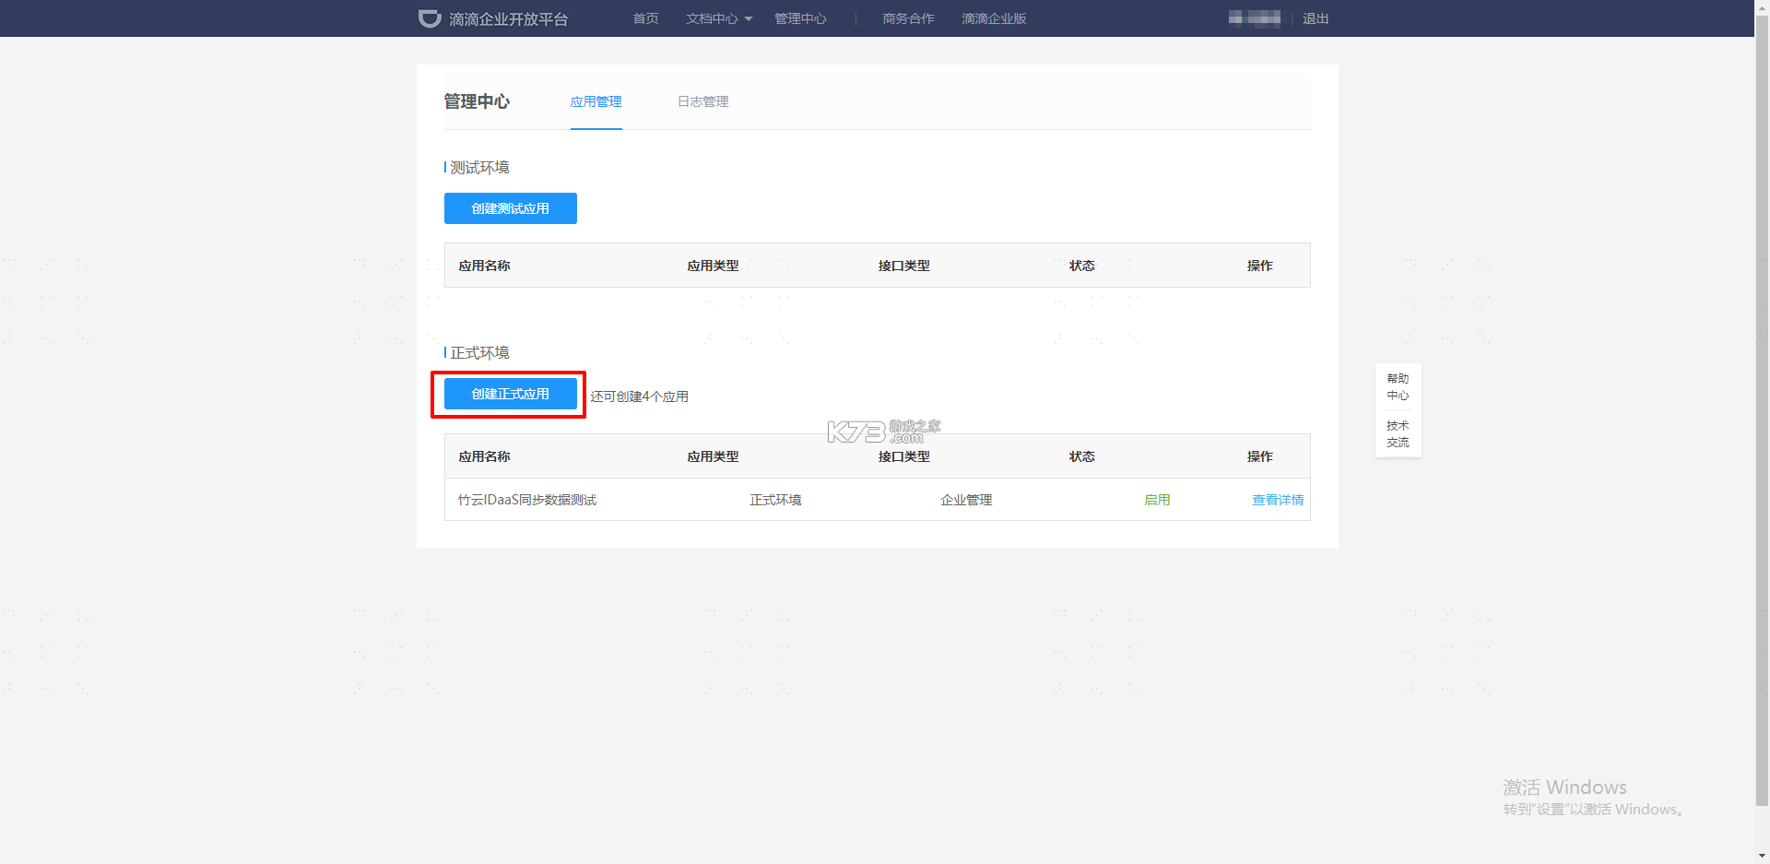Click 状态 header in test table

(x=1081, y=266)
